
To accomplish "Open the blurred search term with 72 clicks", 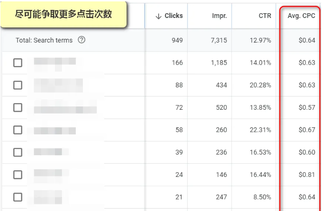I will [65, 107].
